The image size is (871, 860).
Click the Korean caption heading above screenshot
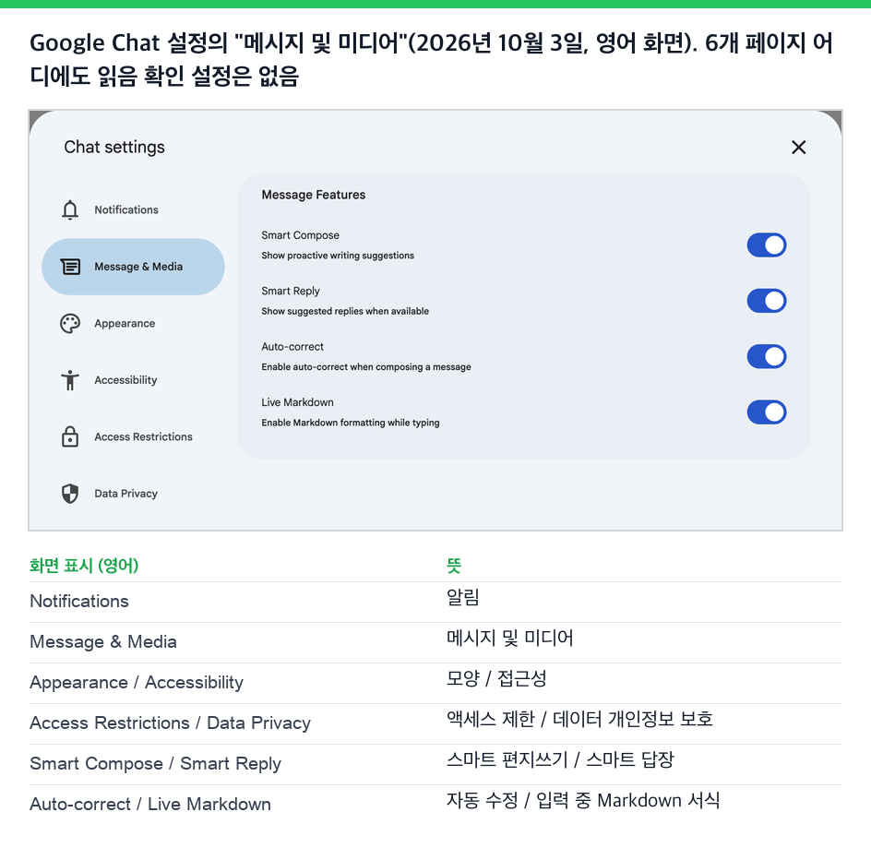(431, 59)
